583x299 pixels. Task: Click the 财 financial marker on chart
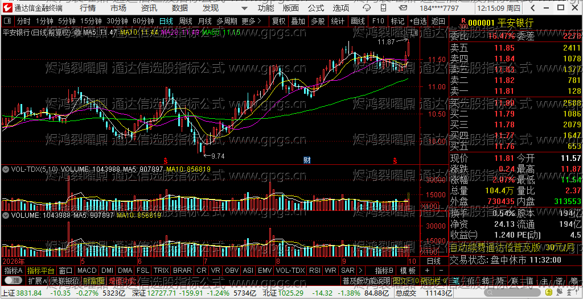(x=307, y=160)
